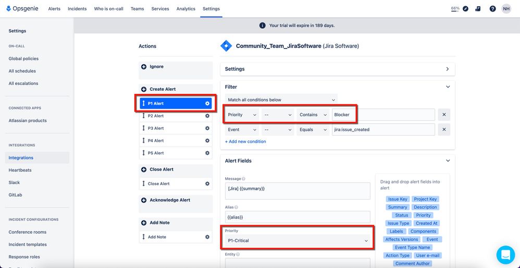
Task: Open GitLab in sidebar
Action: 15,195
